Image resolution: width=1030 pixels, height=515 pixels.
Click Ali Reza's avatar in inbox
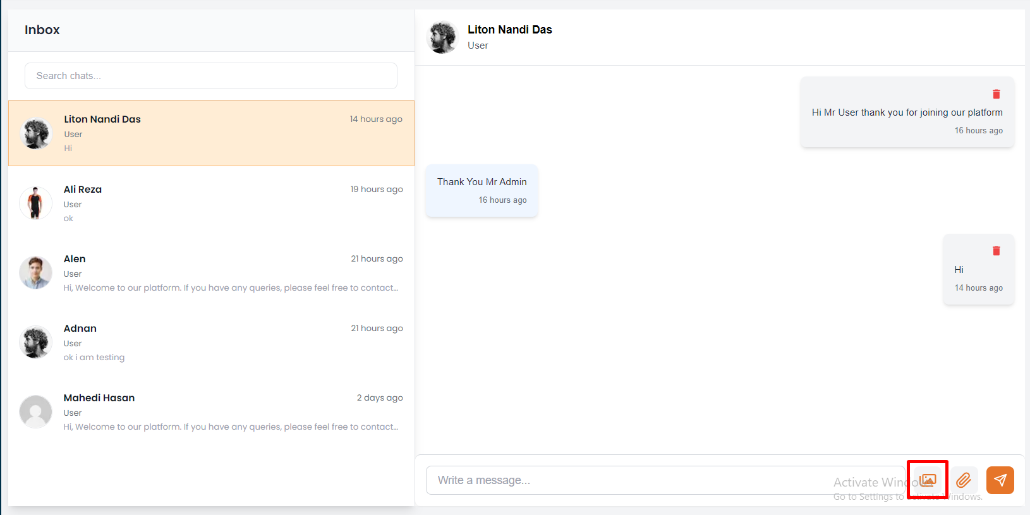pyautogui.click(x=36, y=203)
